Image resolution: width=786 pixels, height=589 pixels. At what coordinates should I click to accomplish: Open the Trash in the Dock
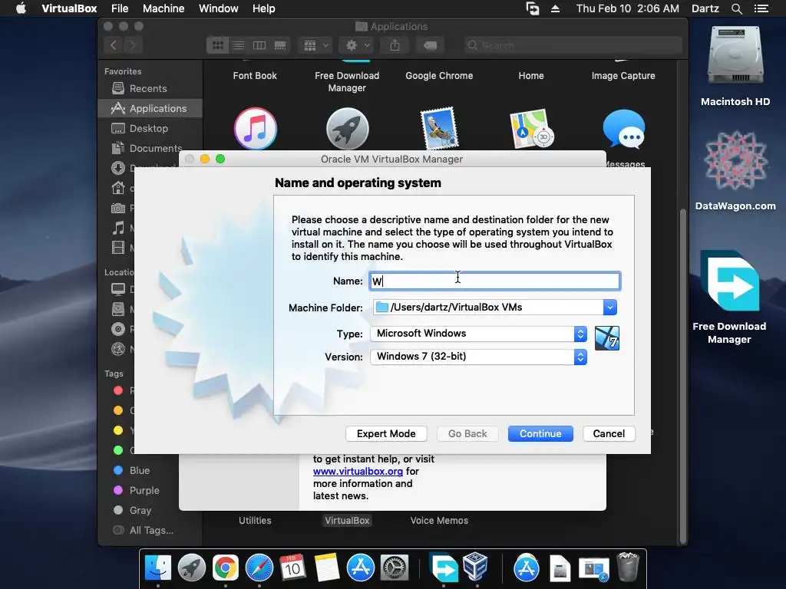[628, 567]
